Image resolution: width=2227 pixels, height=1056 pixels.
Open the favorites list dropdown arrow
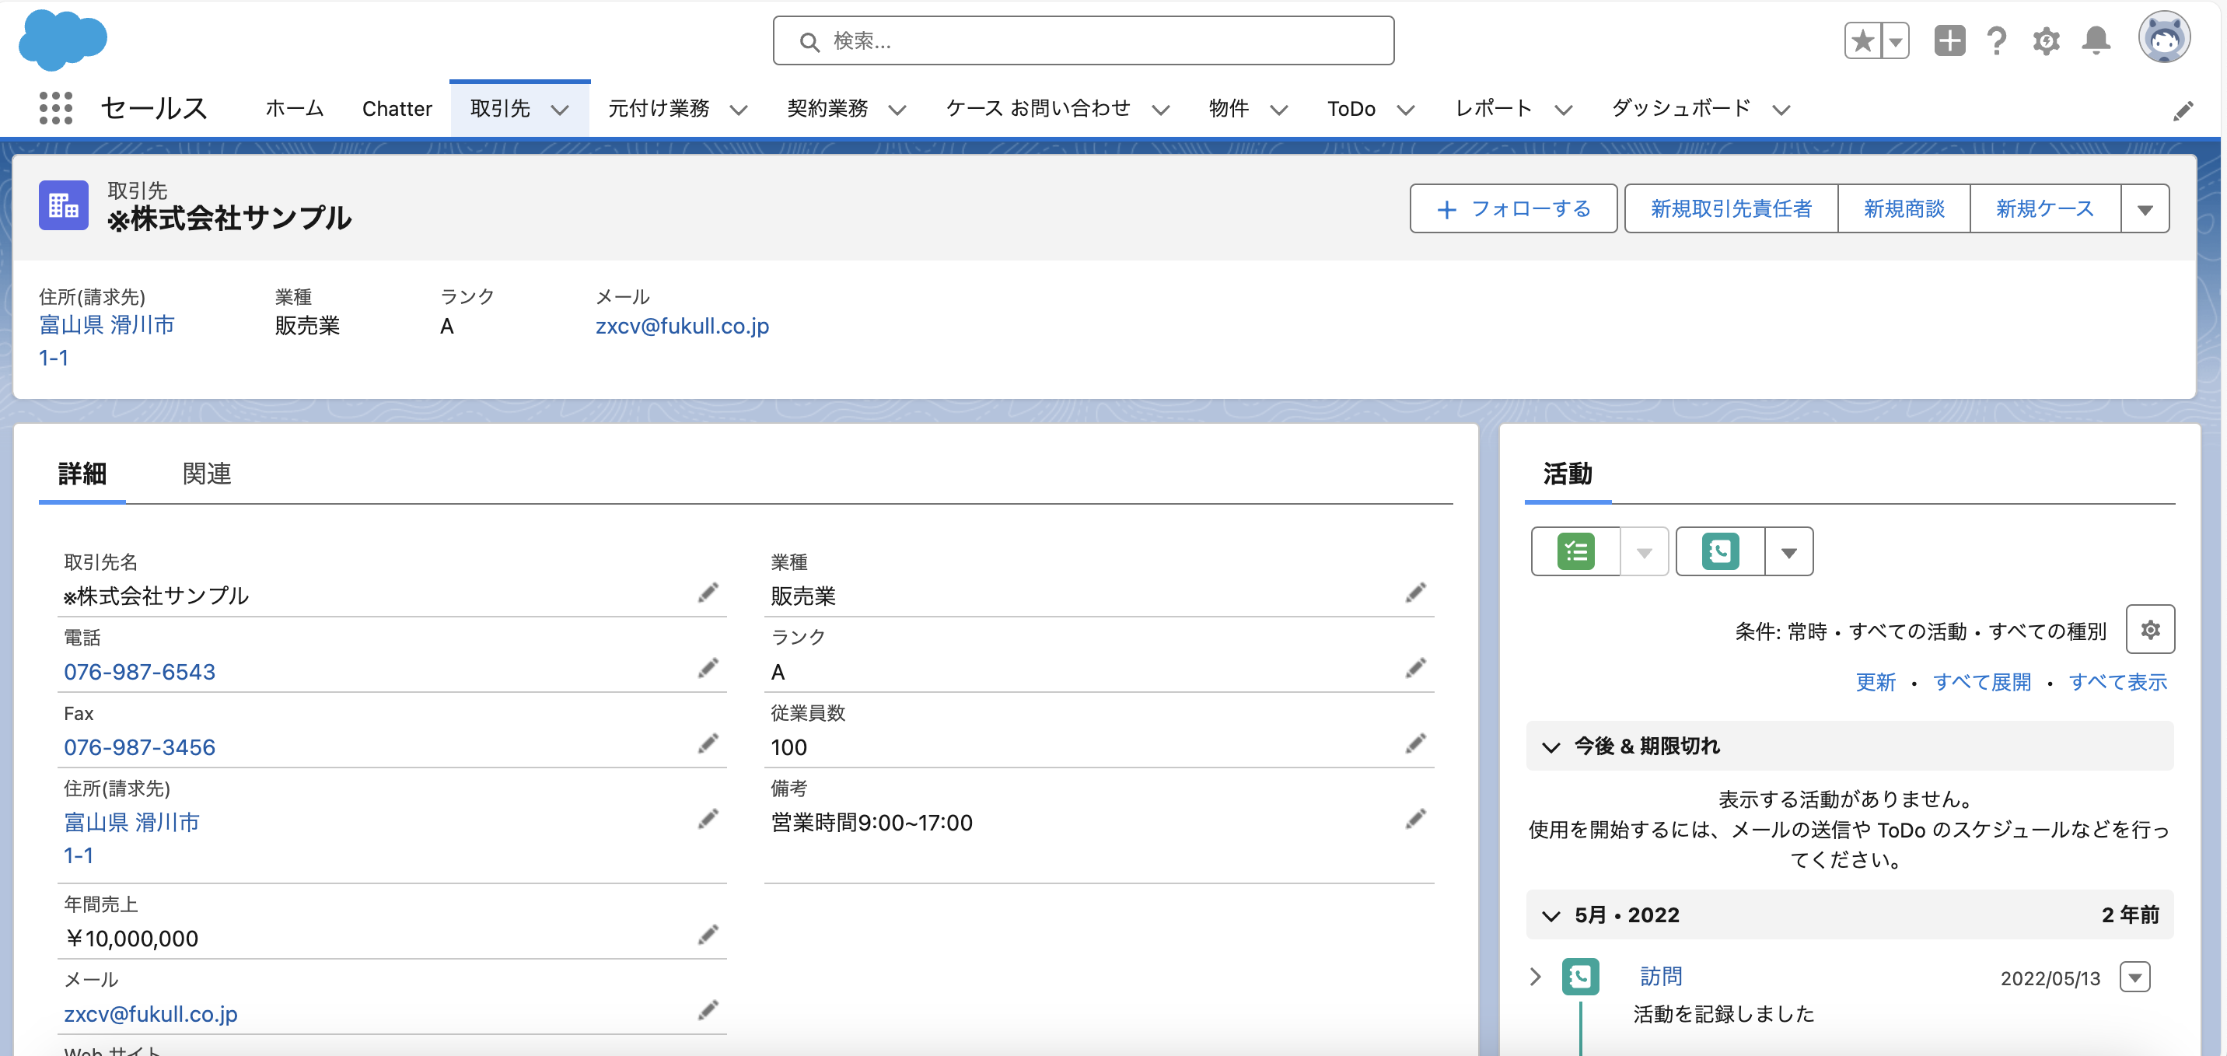tap(1896, 40)
